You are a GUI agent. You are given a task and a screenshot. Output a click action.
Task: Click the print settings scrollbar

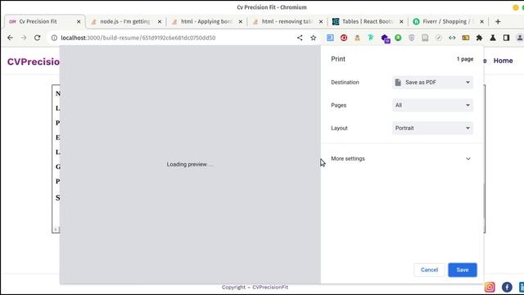(484, 201)
